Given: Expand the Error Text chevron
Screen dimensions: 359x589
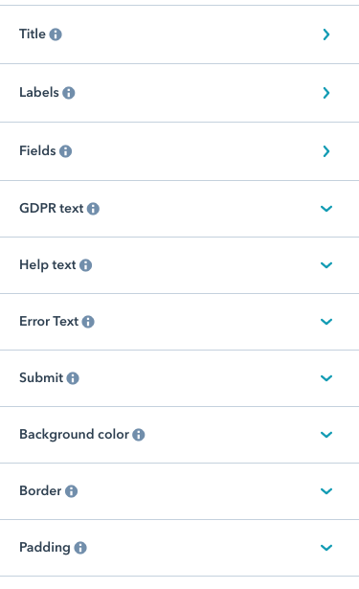Looking at the screenshot, I should pyautogui.click(x=326, y=322).
